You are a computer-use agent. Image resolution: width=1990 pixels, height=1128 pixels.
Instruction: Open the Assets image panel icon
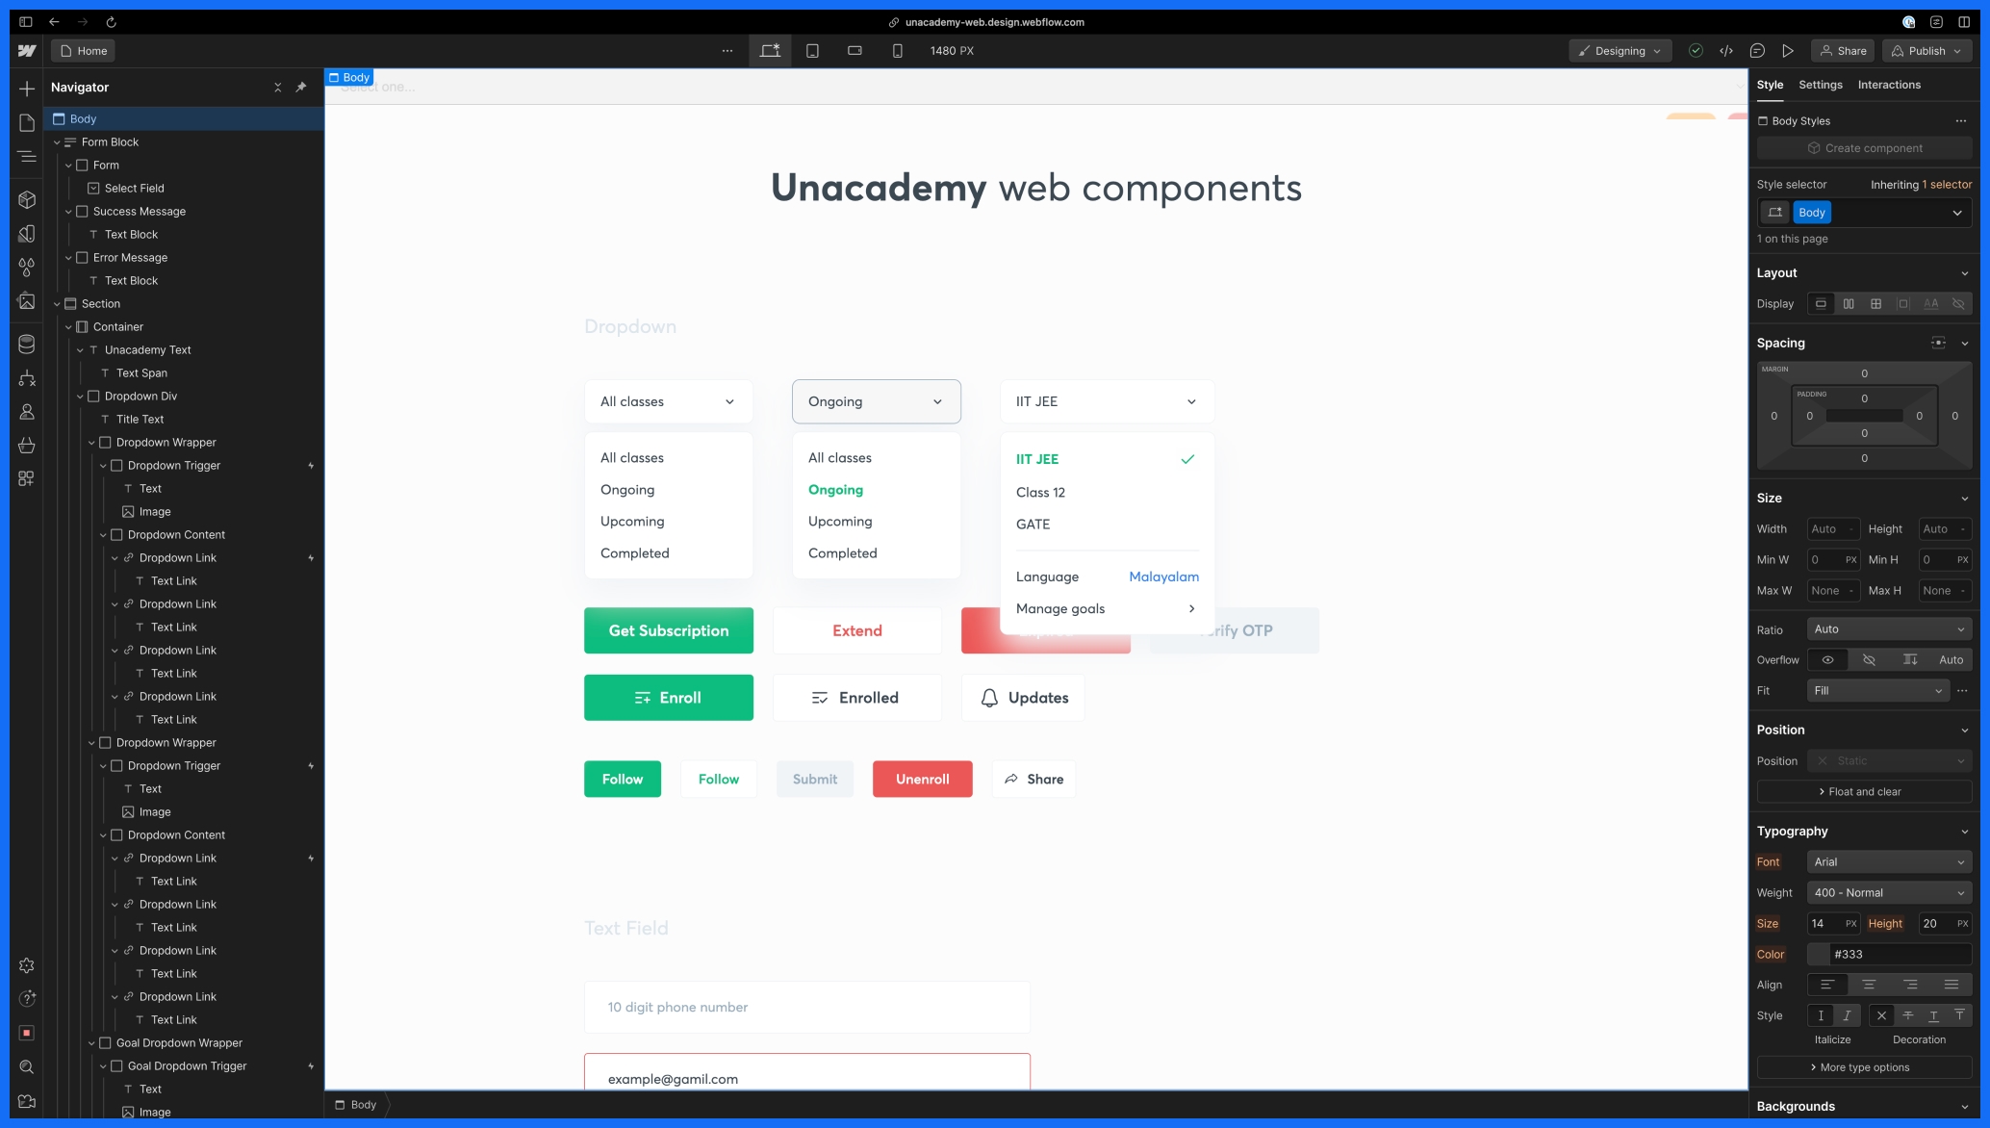27,301
